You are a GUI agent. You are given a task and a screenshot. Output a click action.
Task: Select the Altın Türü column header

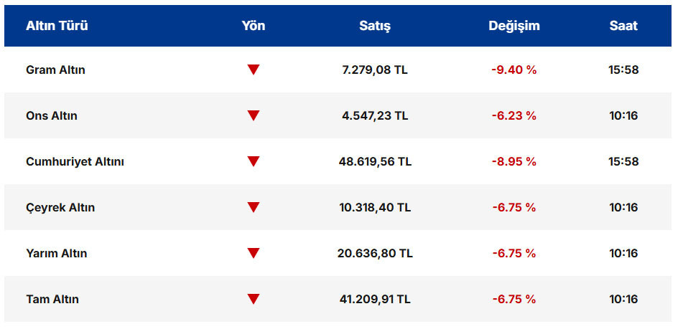pos(57,26)
